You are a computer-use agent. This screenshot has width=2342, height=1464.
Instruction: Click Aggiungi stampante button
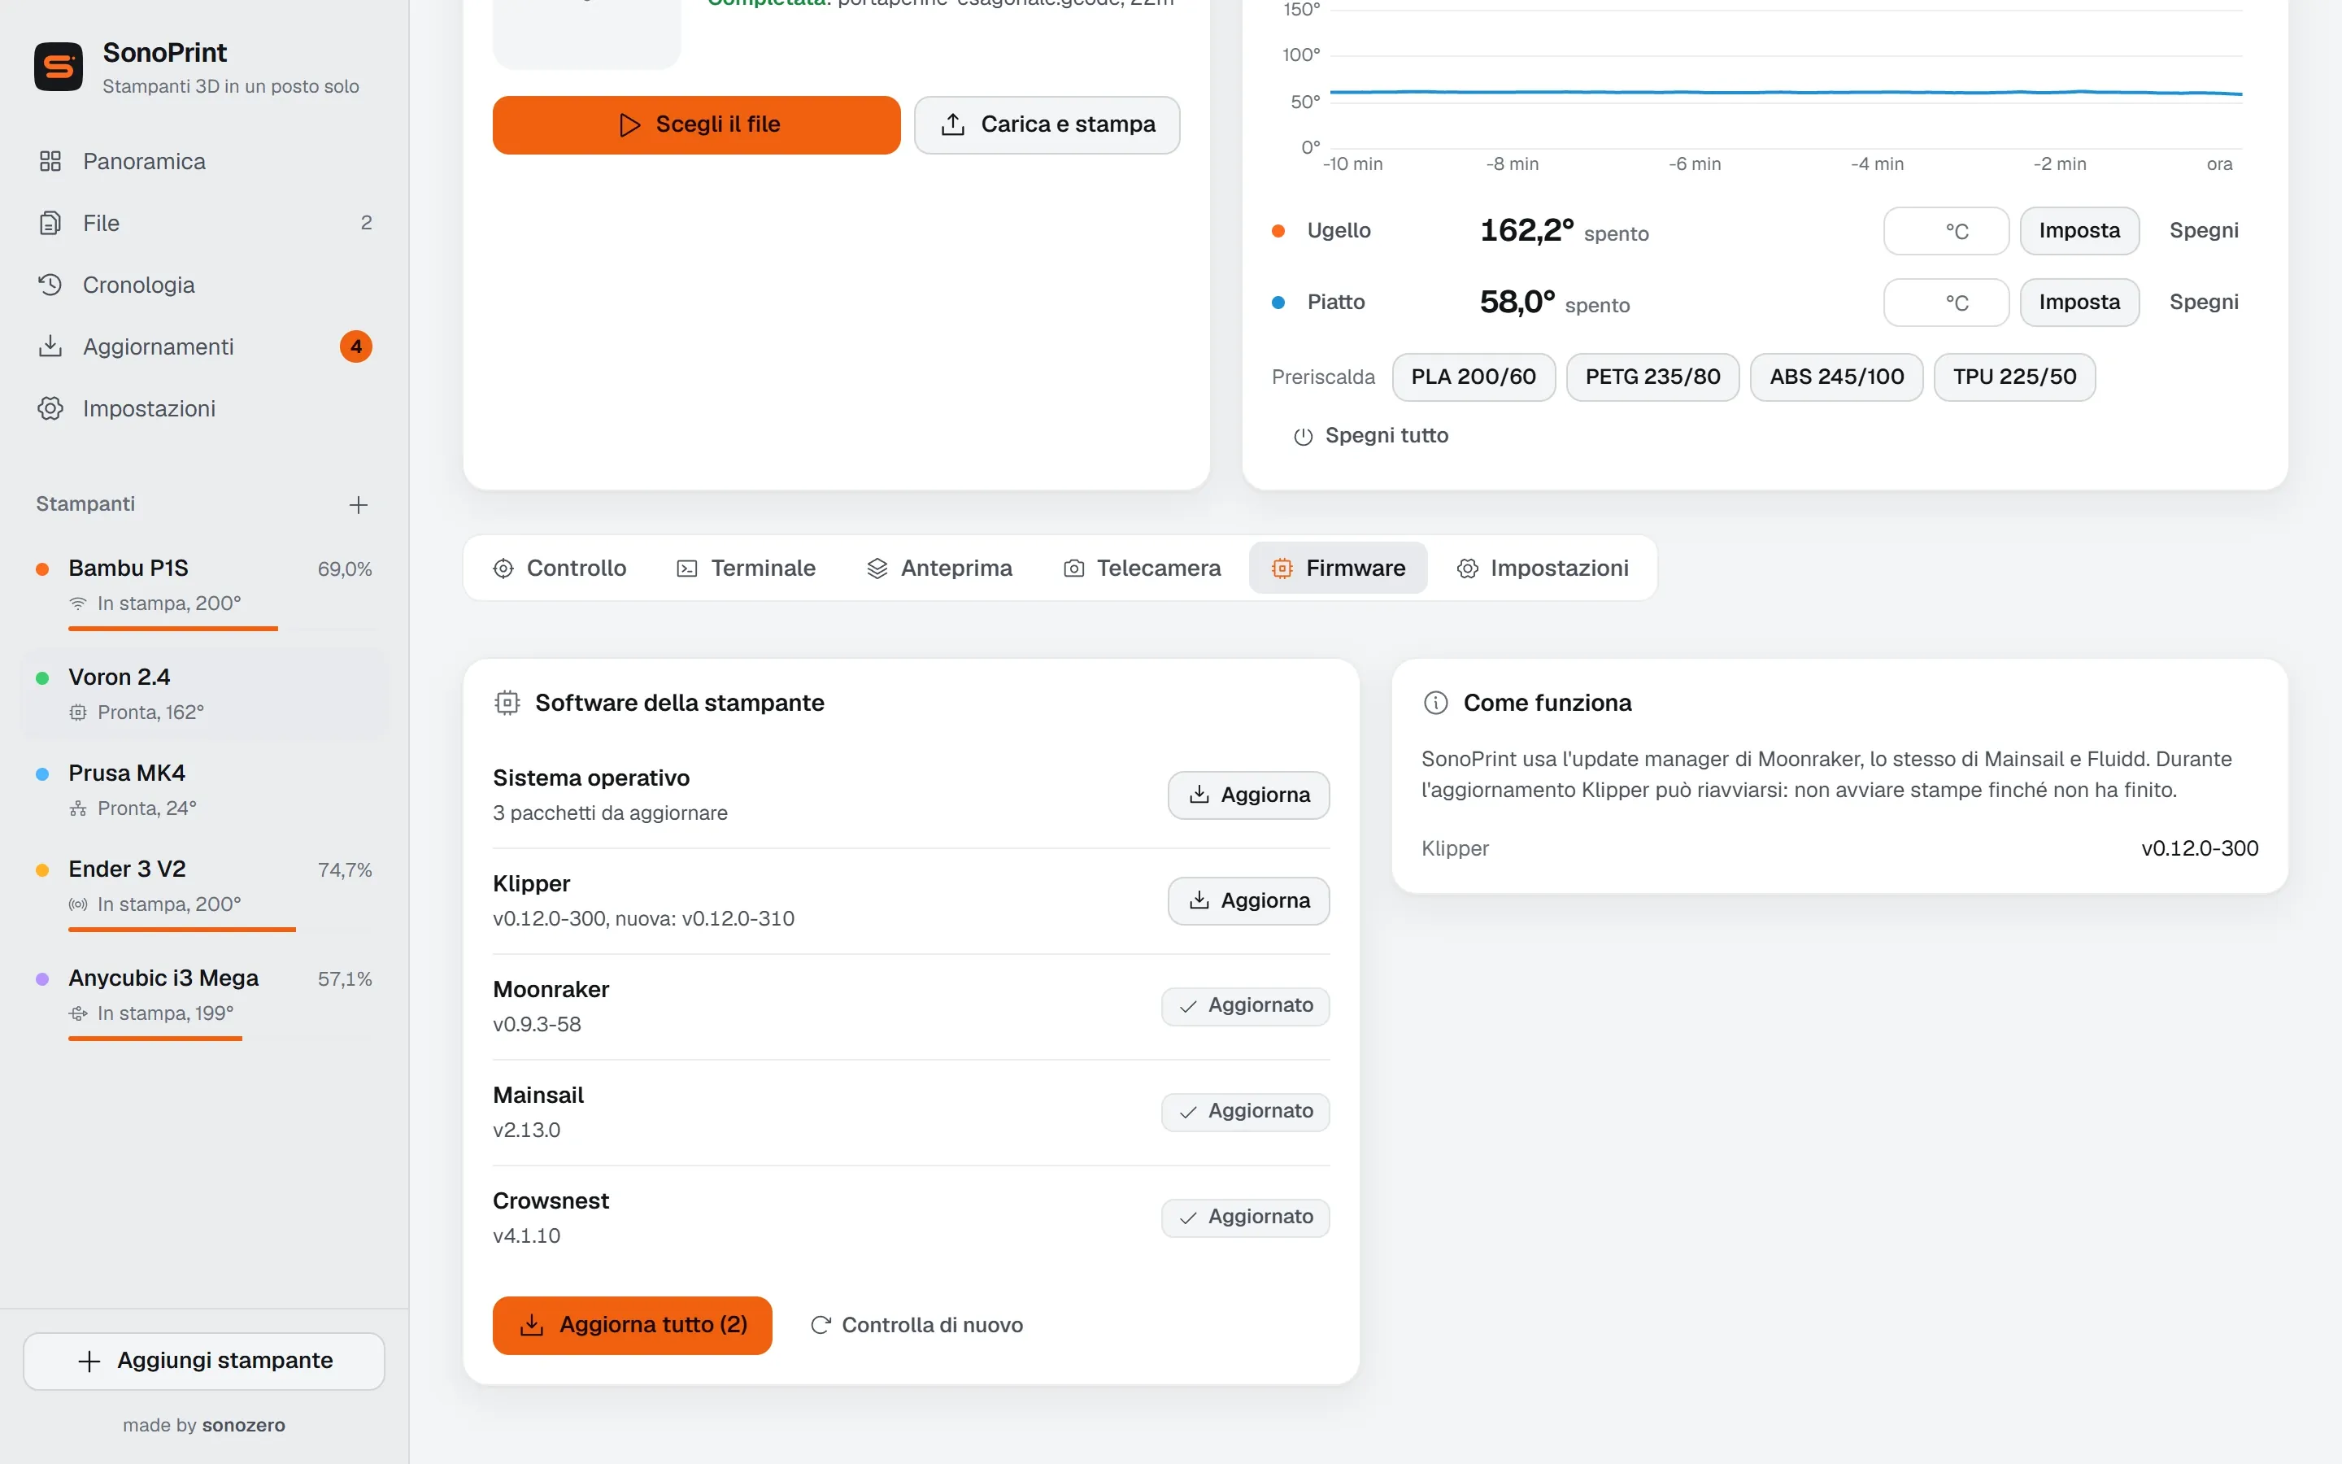(x=204, y=1361)
